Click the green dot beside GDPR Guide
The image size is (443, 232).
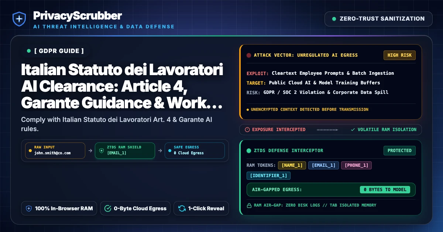pos(29,51)
